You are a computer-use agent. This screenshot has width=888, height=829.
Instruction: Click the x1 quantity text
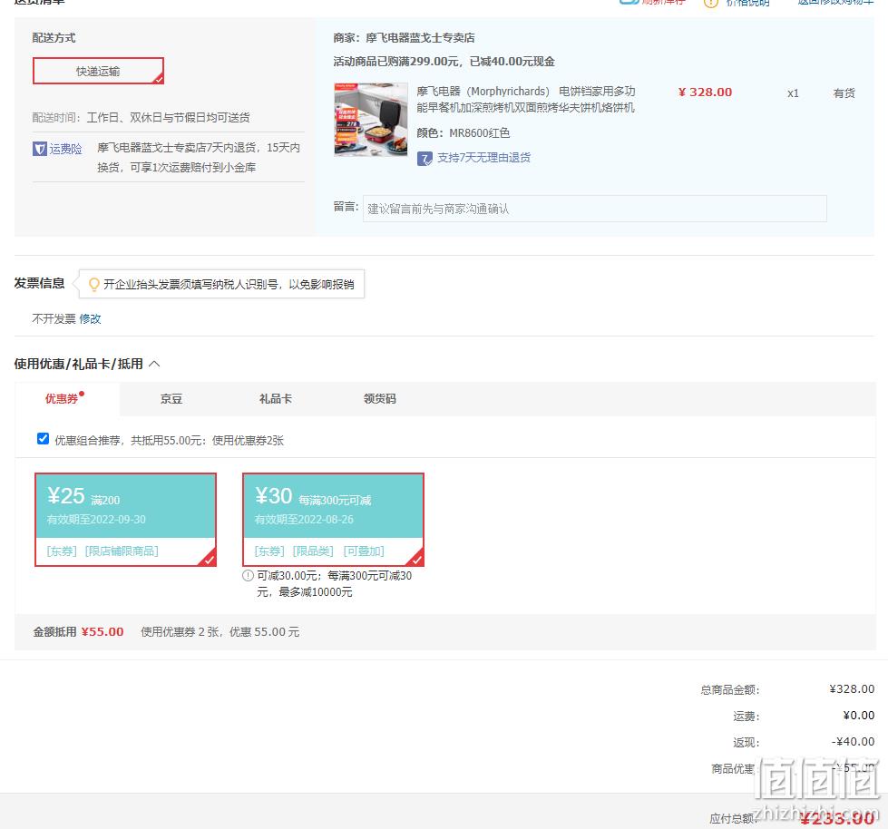tap(793, 93)
